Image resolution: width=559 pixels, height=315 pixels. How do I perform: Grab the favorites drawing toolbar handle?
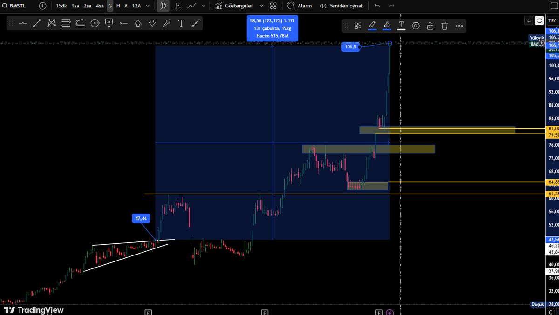pos(11,23)
